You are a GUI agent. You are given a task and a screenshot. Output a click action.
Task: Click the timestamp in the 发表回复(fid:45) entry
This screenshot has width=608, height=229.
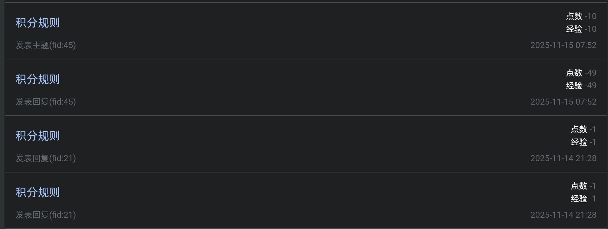coord(563,102)
